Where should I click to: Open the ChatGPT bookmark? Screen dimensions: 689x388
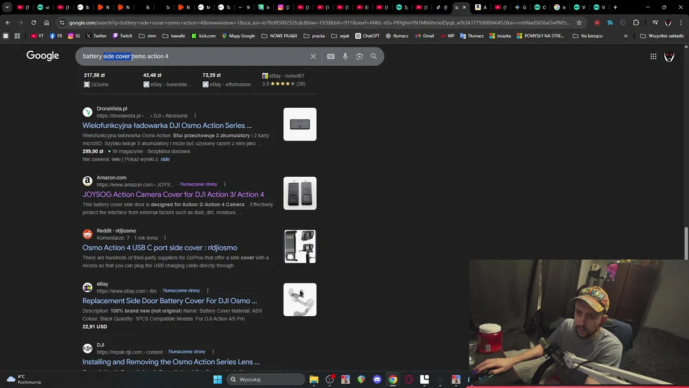[368, 36]
